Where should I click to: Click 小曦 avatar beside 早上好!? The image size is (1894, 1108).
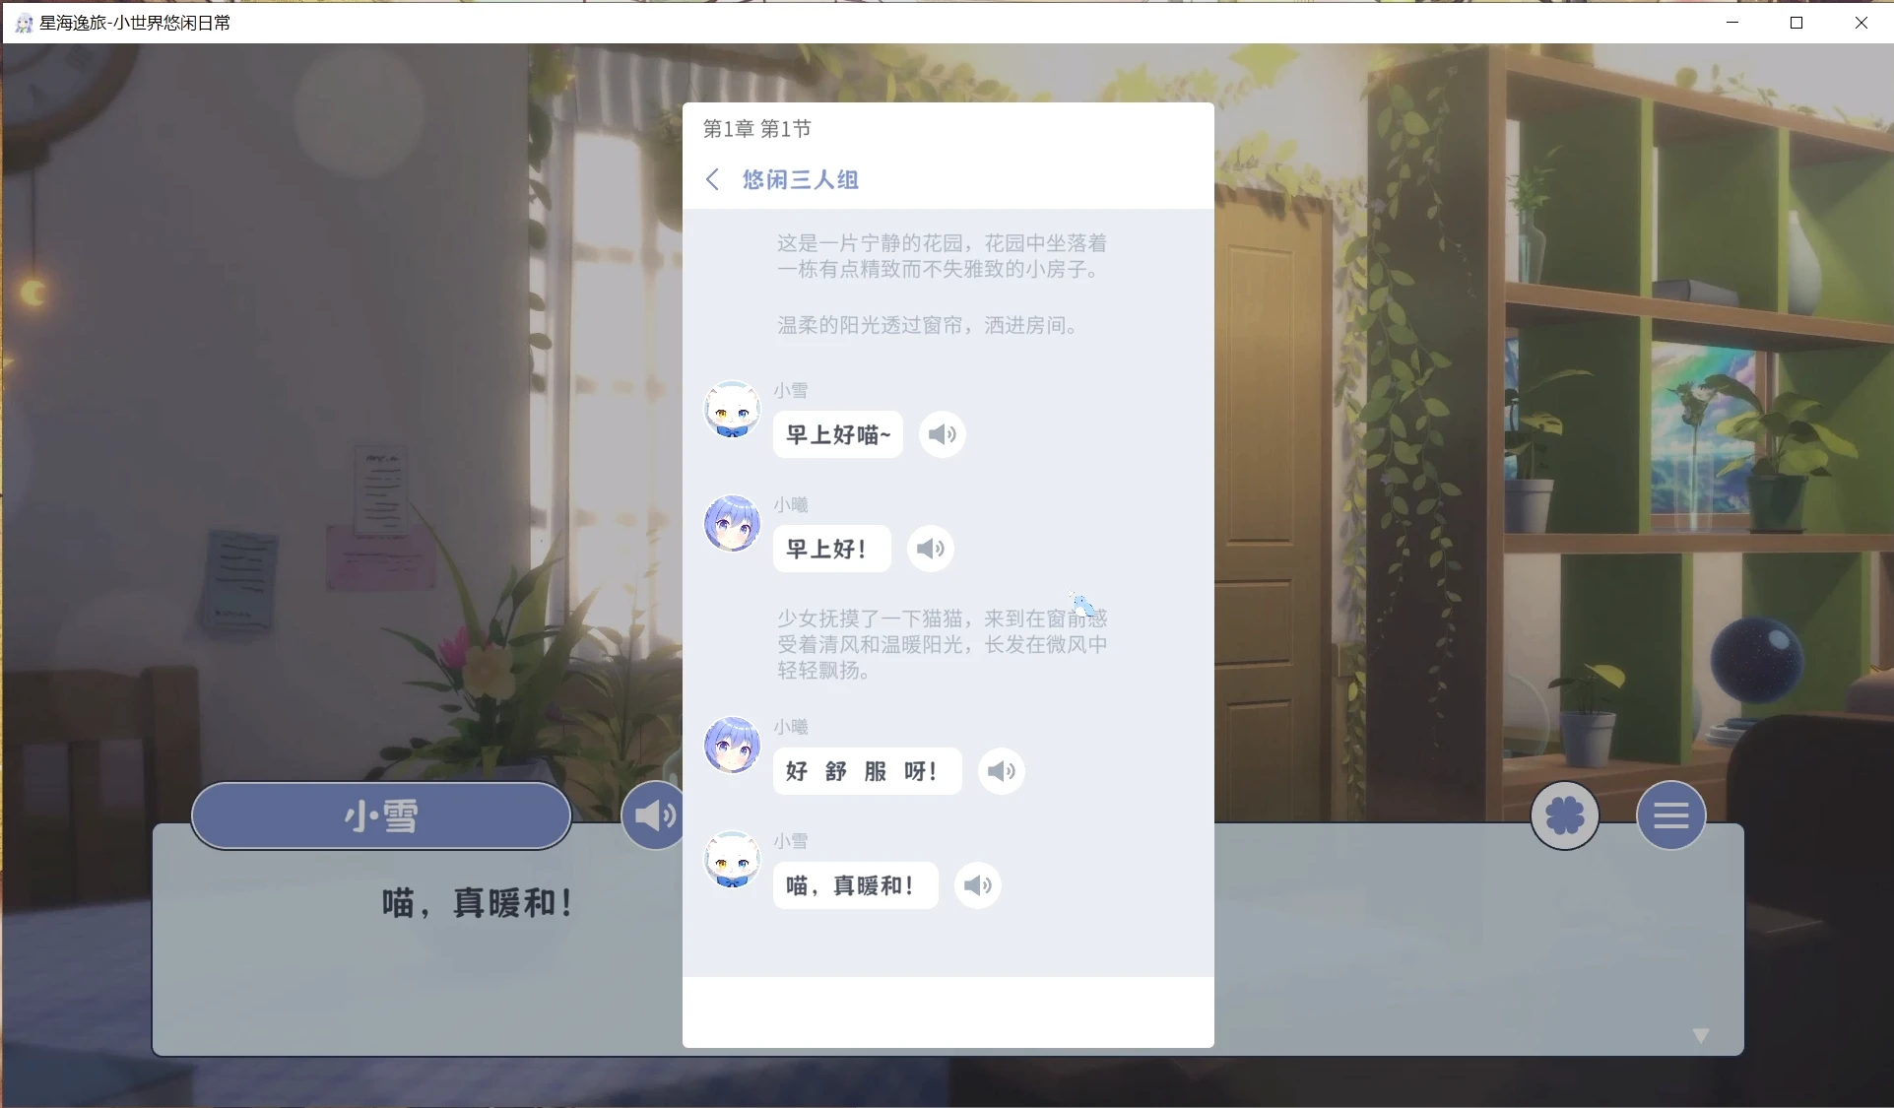point(732,524)
